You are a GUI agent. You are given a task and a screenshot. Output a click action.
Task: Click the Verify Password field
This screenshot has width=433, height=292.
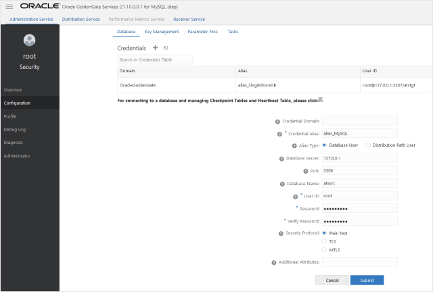point(359,221)
